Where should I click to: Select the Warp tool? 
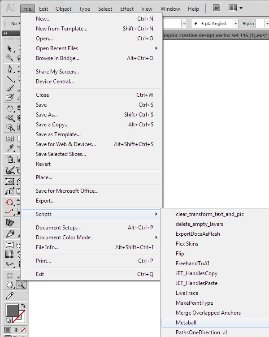point(10,118)
